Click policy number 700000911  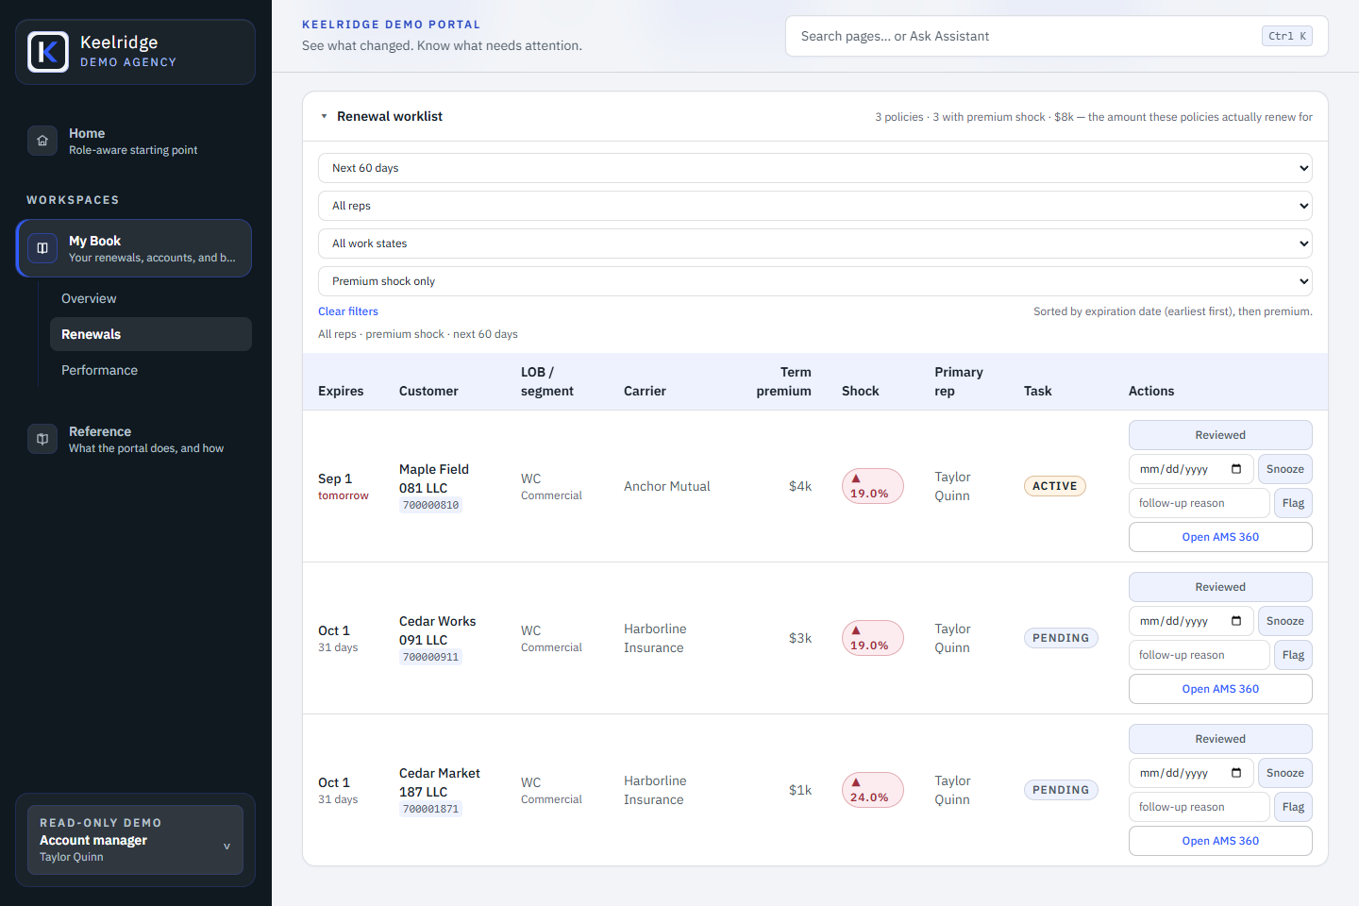coord(430,657)
